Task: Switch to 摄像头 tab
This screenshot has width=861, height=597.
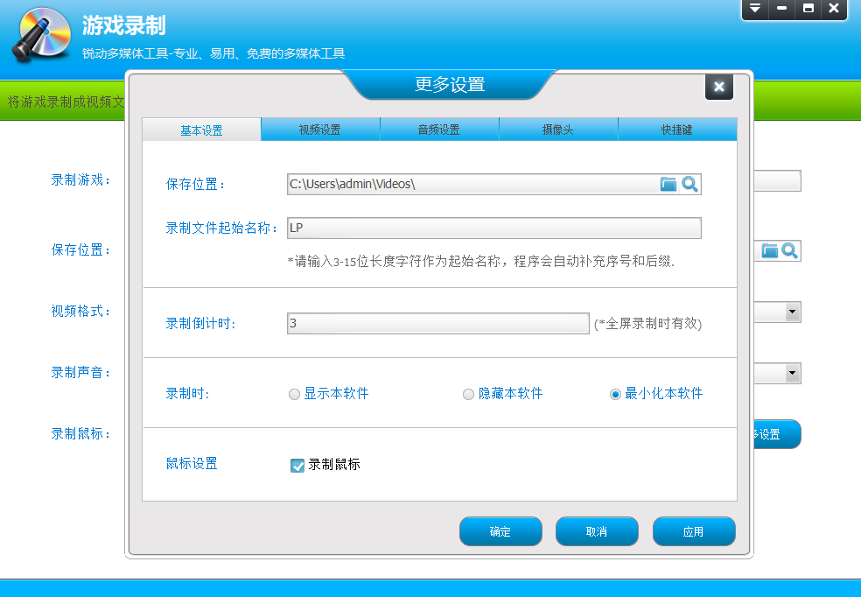Action: tap(558, 130)
